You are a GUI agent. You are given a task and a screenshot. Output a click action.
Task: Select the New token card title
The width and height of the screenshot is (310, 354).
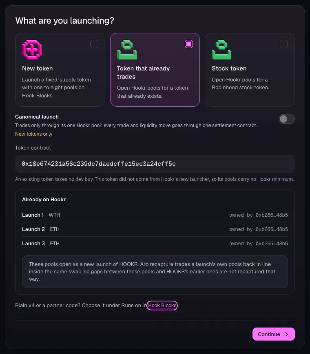[37, 68]
